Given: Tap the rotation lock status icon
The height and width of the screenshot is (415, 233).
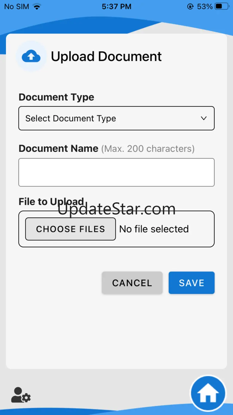Looking at the screenshot, I should coord(190,6).
